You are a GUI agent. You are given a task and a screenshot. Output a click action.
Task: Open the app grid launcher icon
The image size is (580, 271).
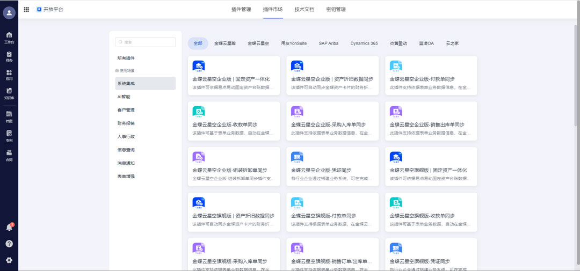coord(26,9)
